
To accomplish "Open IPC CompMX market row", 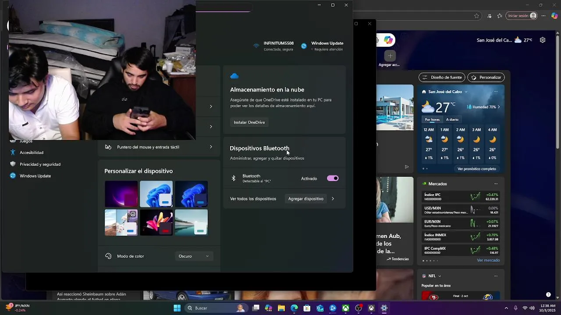I will click(x=461, y=250).
